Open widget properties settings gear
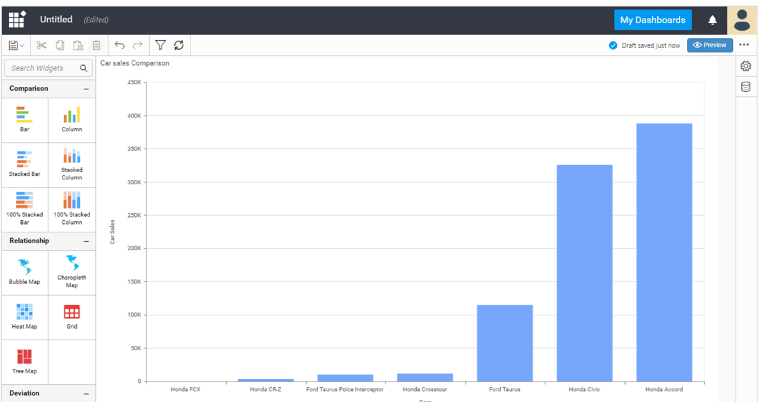 coord(745,66)
